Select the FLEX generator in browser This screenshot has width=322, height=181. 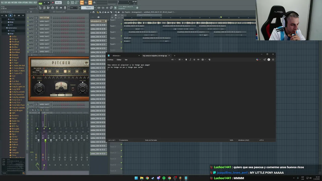(x=14, y=76)
